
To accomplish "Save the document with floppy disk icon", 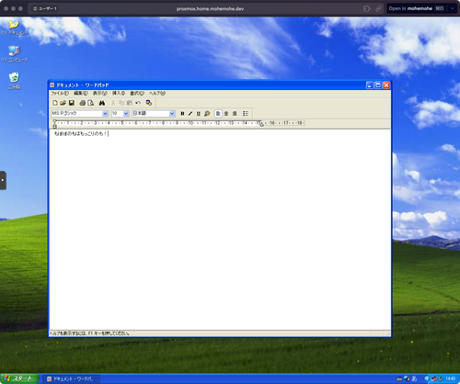I will click(72, 103).
